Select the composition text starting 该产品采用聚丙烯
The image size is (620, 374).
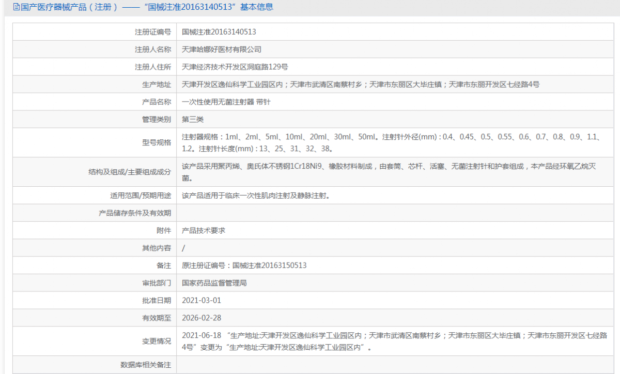[x=390, y=172]
